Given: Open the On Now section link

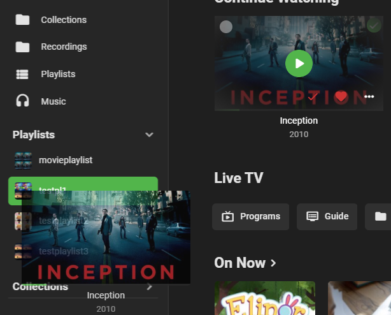Looking at the screenshot, I should 245,263.
